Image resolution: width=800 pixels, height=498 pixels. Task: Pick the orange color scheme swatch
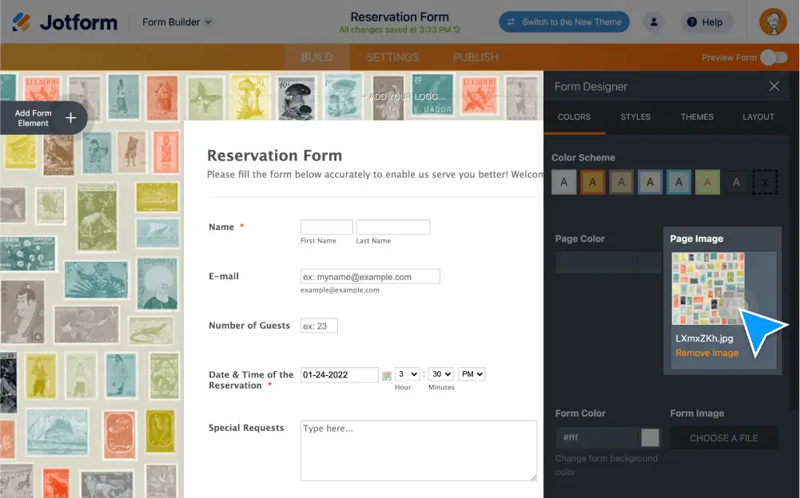[x=592, y=181]
